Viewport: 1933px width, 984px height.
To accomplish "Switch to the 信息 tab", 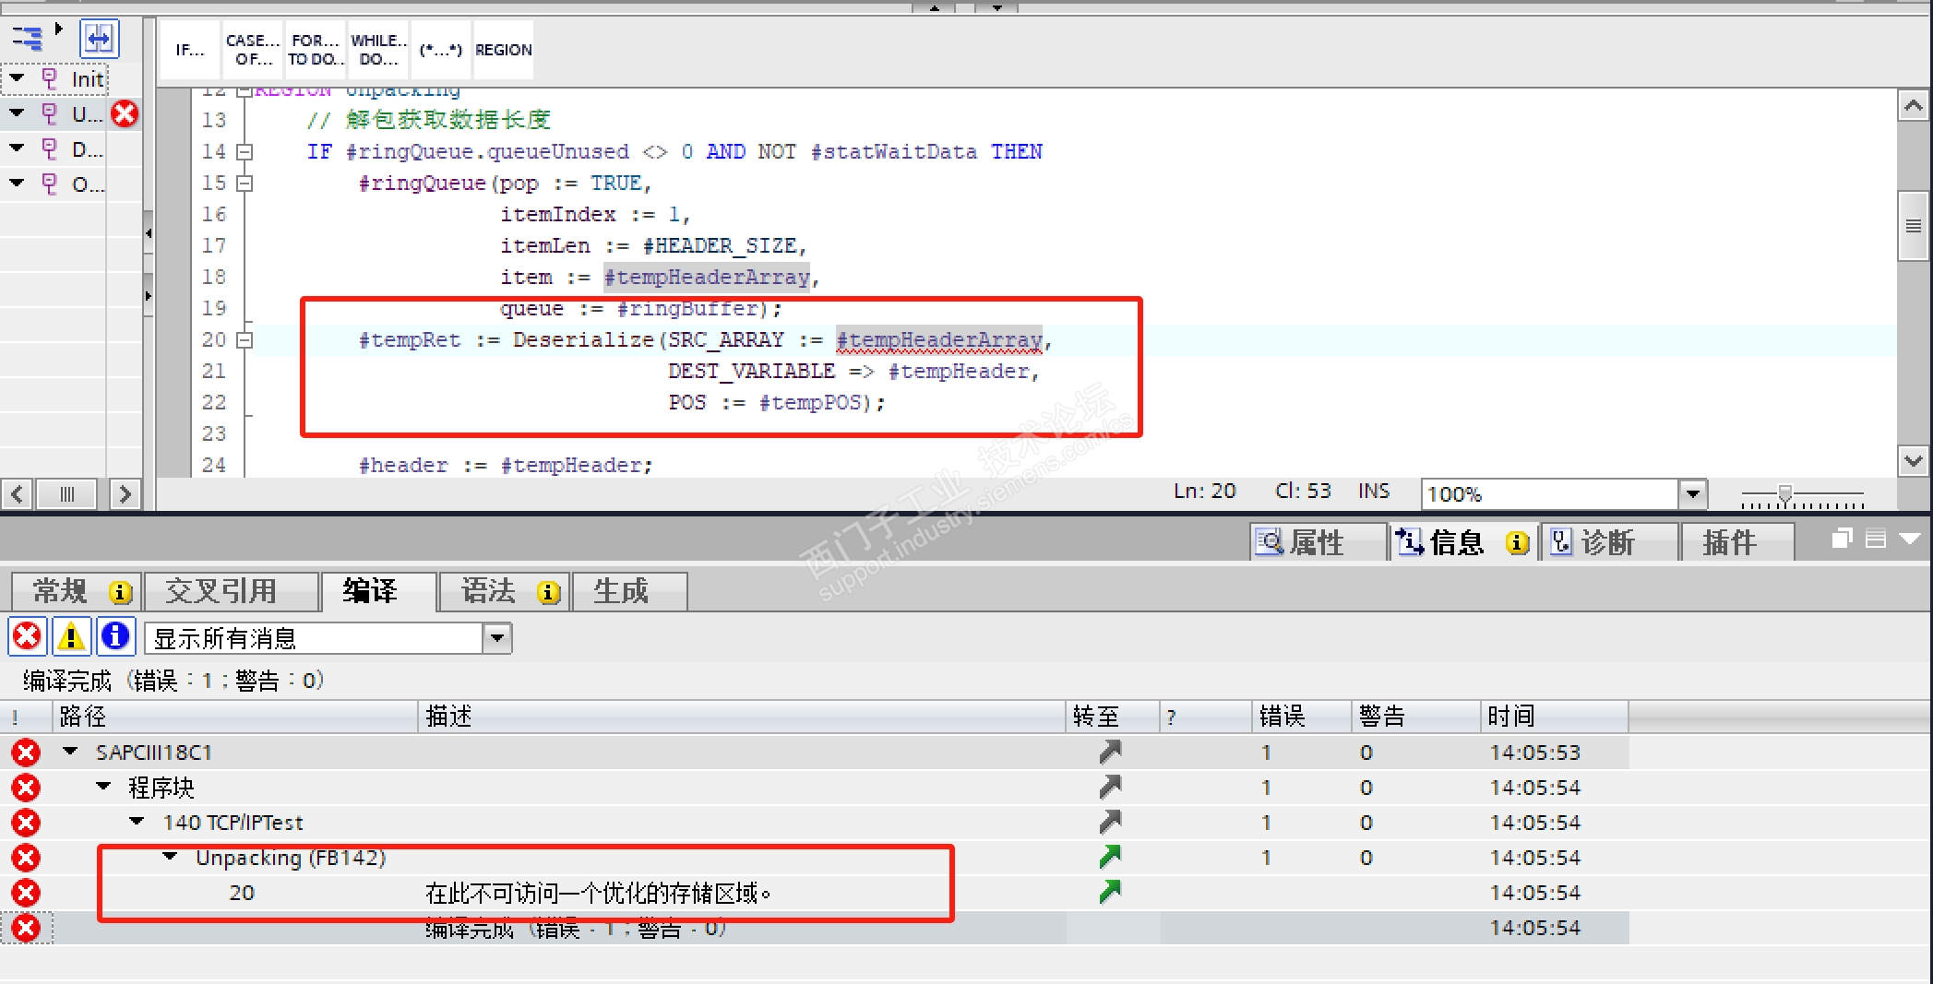I will pyautogui.click(x=1462, y=542).
